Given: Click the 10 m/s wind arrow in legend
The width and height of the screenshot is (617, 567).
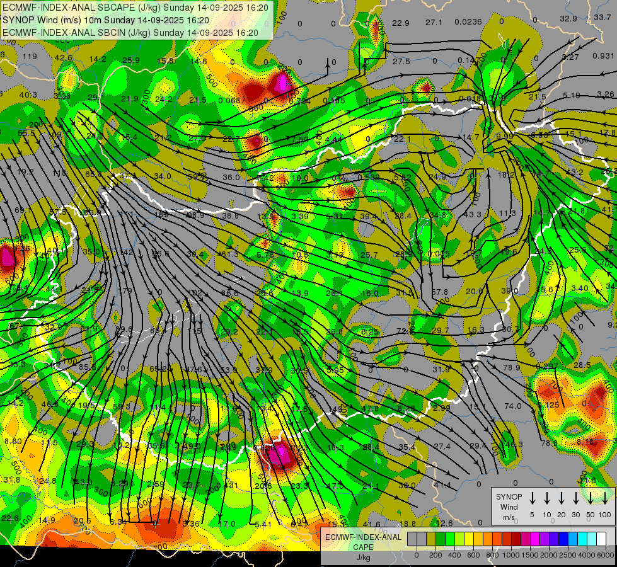Looking at the screenshot, I should [x=546, y=498].
